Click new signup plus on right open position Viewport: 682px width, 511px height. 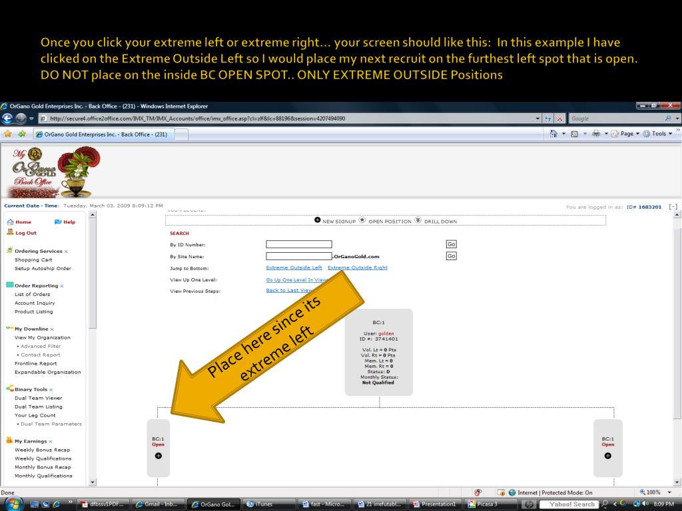pos(607,456)
